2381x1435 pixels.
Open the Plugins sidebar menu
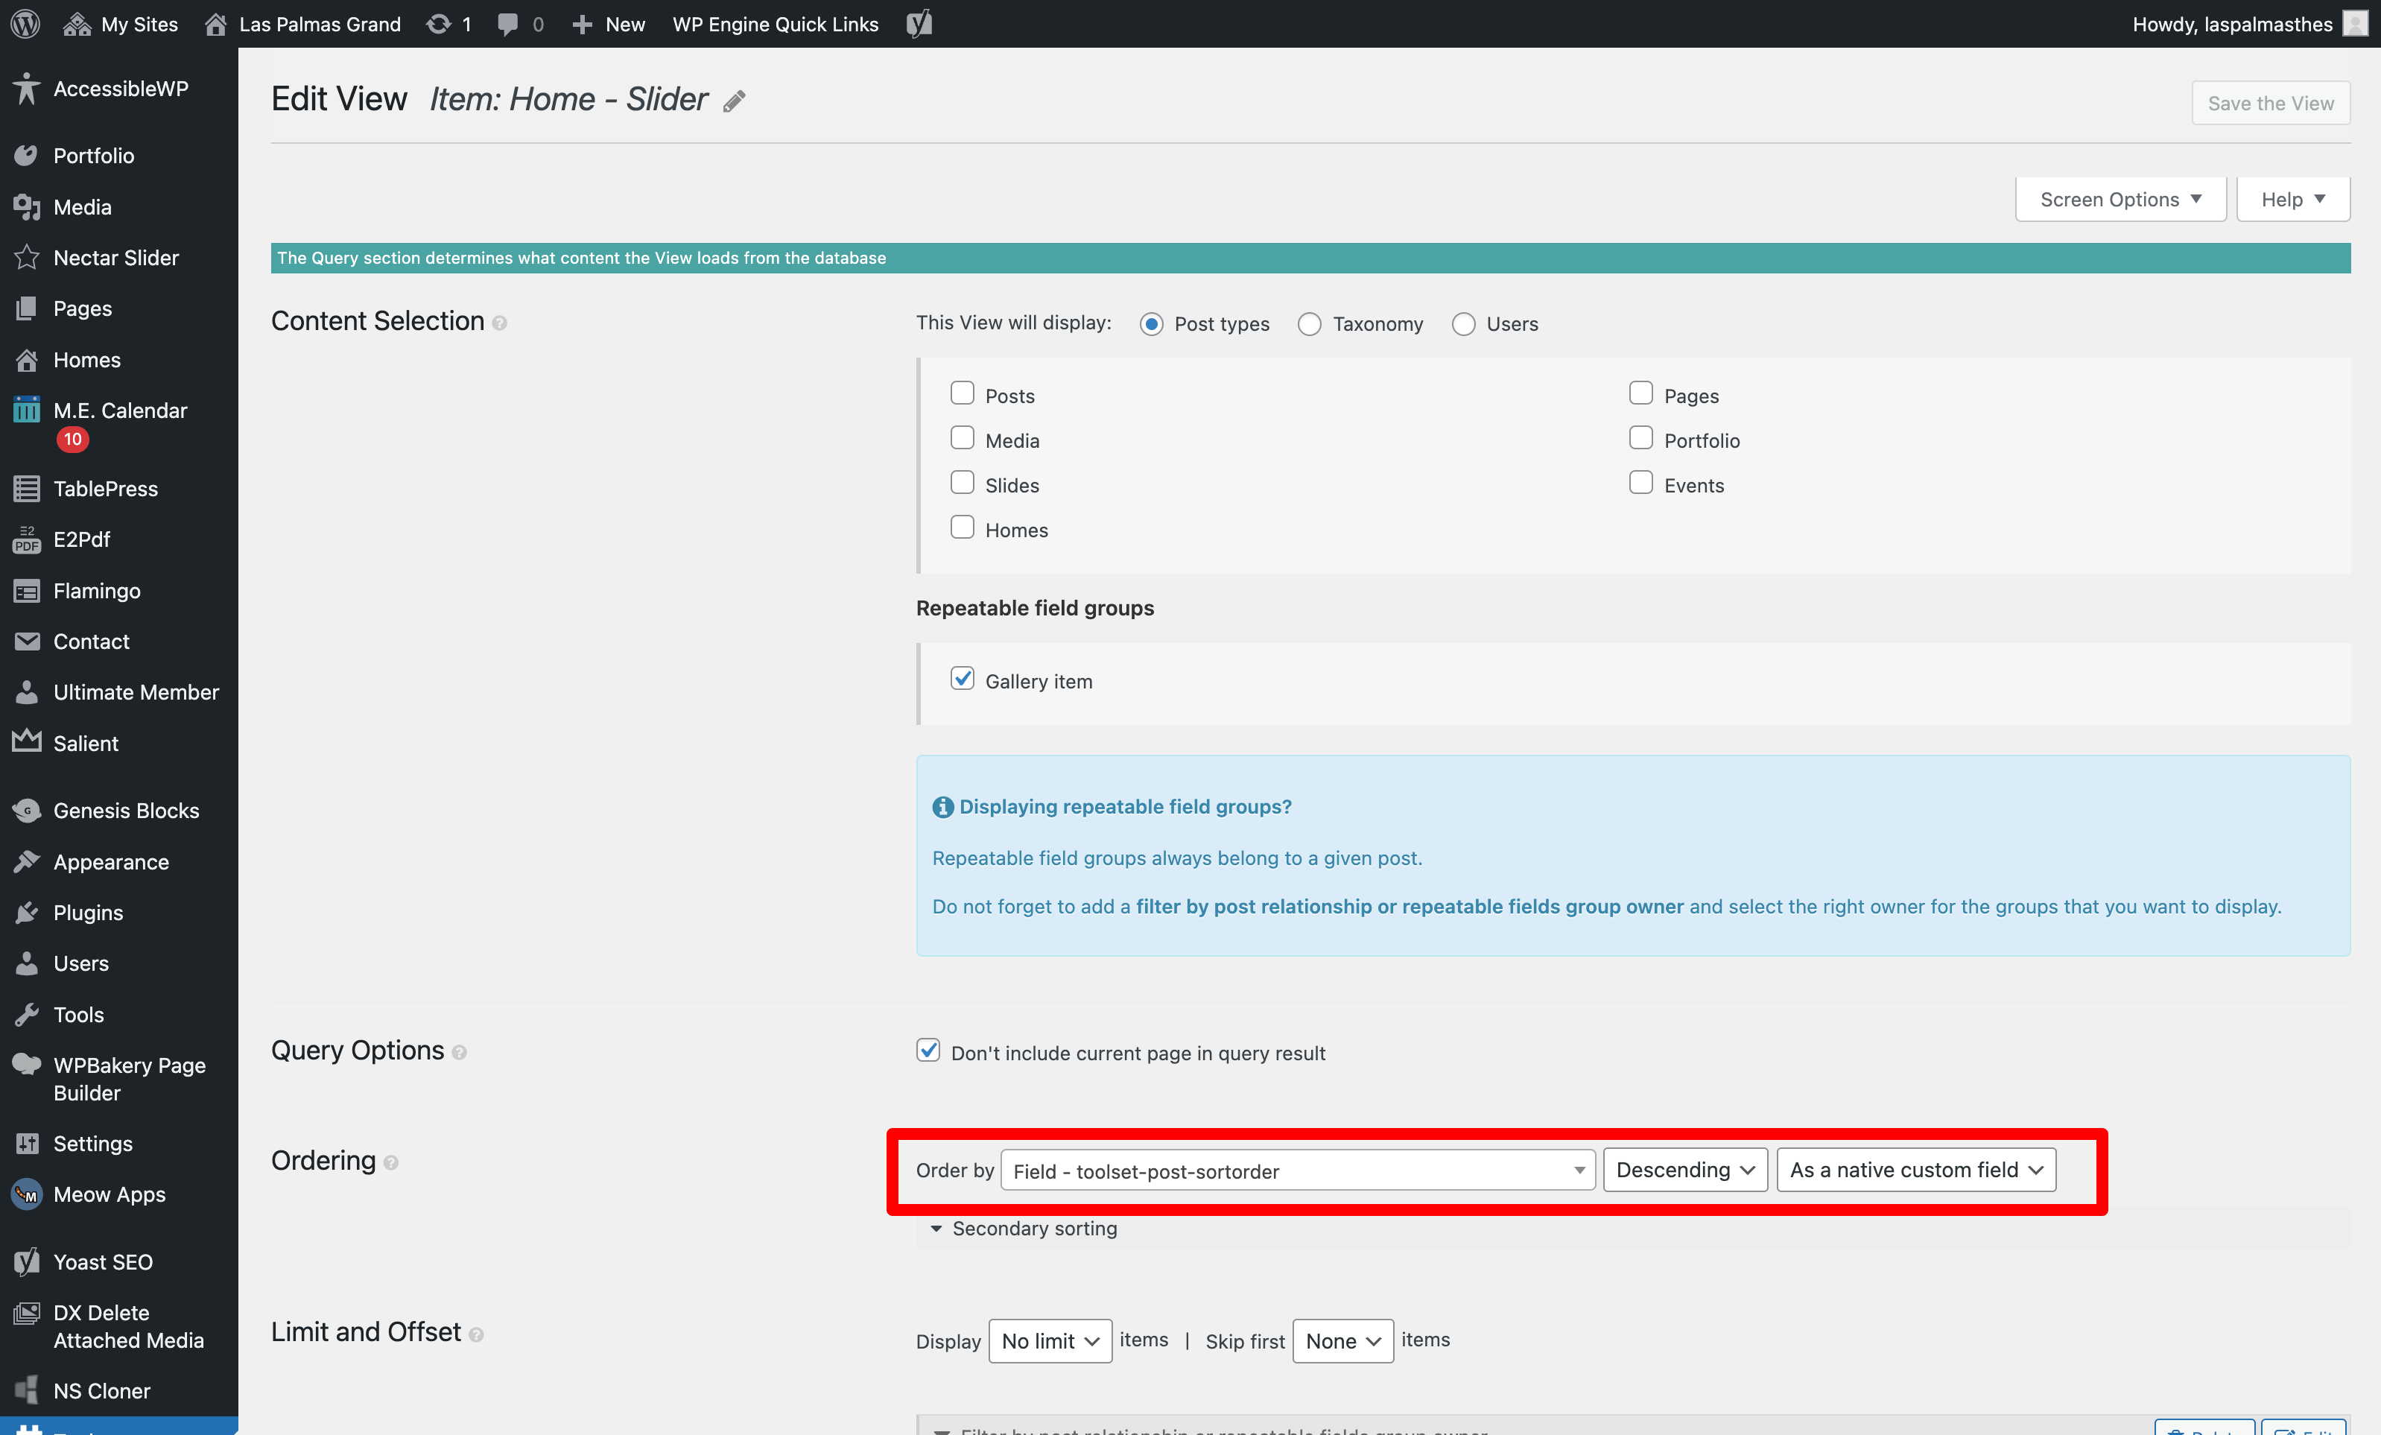[x=88, y=912]
